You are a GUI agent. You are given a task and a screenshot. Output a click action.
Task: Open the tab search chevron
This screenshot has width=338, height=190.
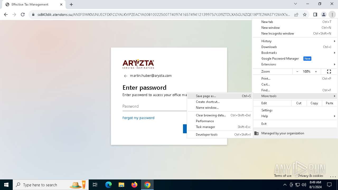(x=295, y=4)
